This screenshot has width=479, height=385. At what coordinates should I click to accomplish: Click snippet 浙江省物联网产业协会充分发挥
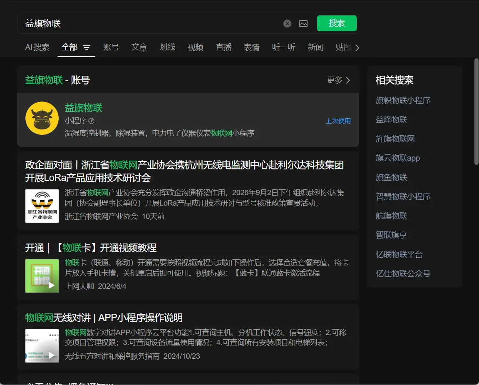coord(205,198)
